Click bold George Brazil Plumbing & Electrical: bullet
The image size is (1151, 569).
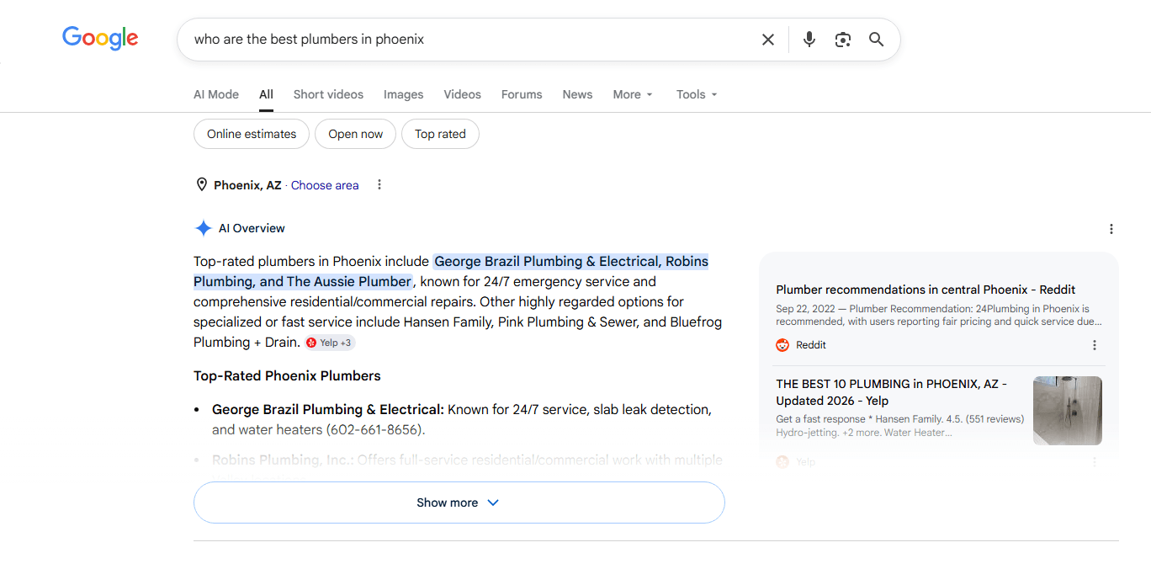(328, 410)
